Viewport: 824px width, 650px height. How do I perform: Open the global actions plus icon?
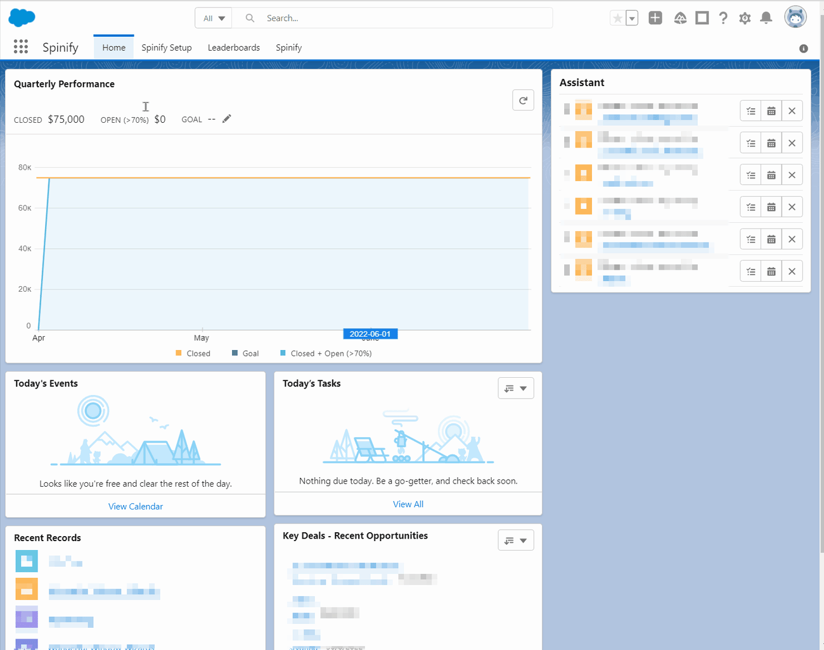(x=655, y=18)
